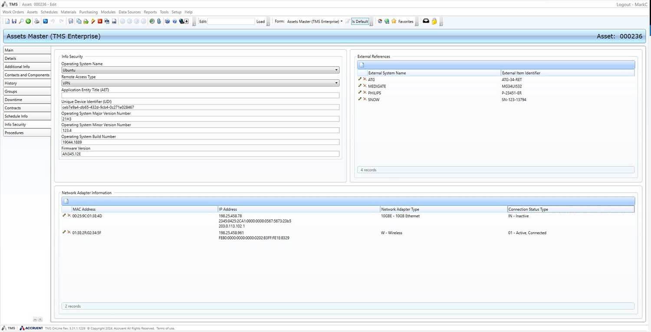This screenshot has height=332, width=651.
Task: Print the asset record
Action: [x=37, y=21]
